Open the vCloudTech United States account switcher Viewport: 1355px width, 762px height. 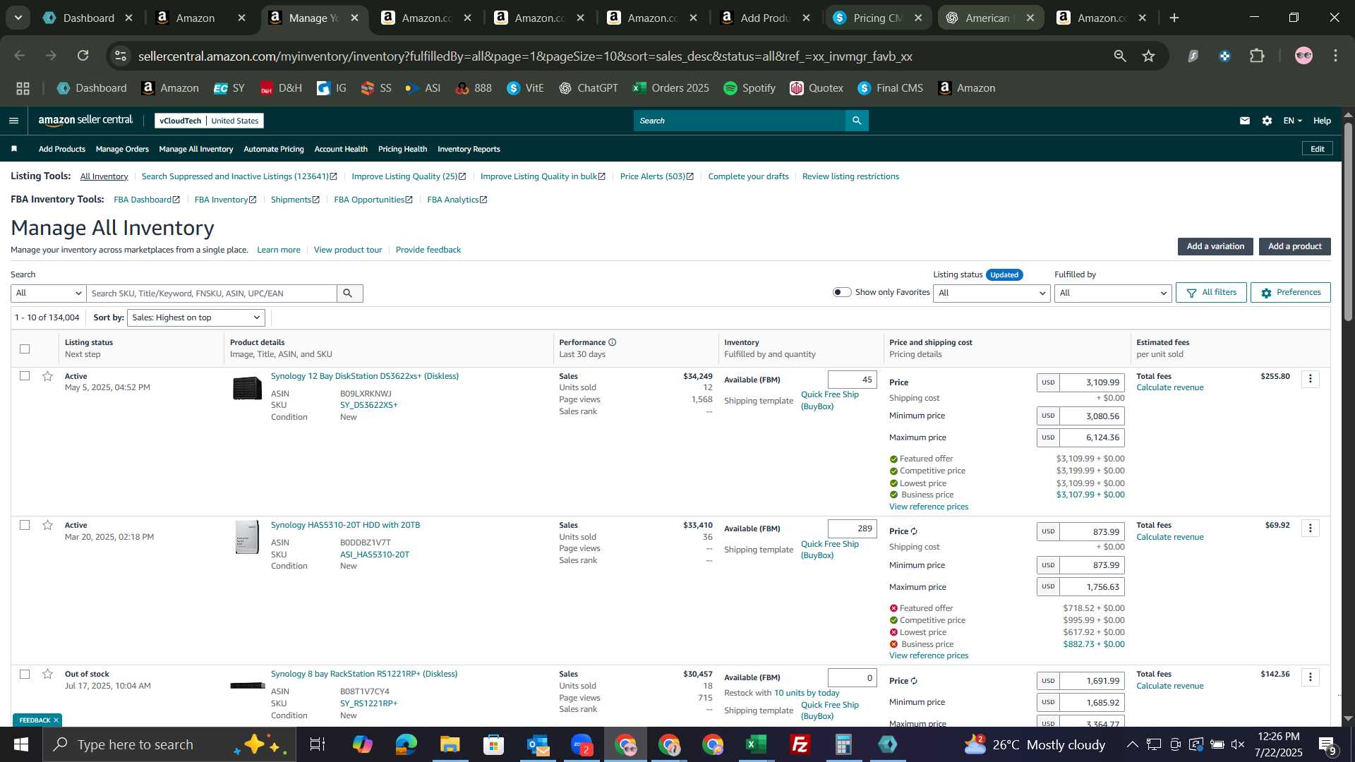[209, 121]
